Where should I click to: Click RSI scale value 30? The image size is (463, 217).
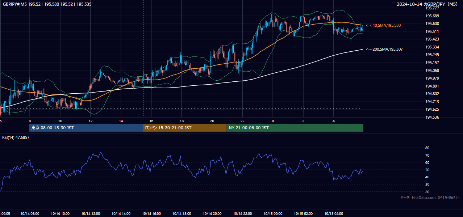(427, 184)
